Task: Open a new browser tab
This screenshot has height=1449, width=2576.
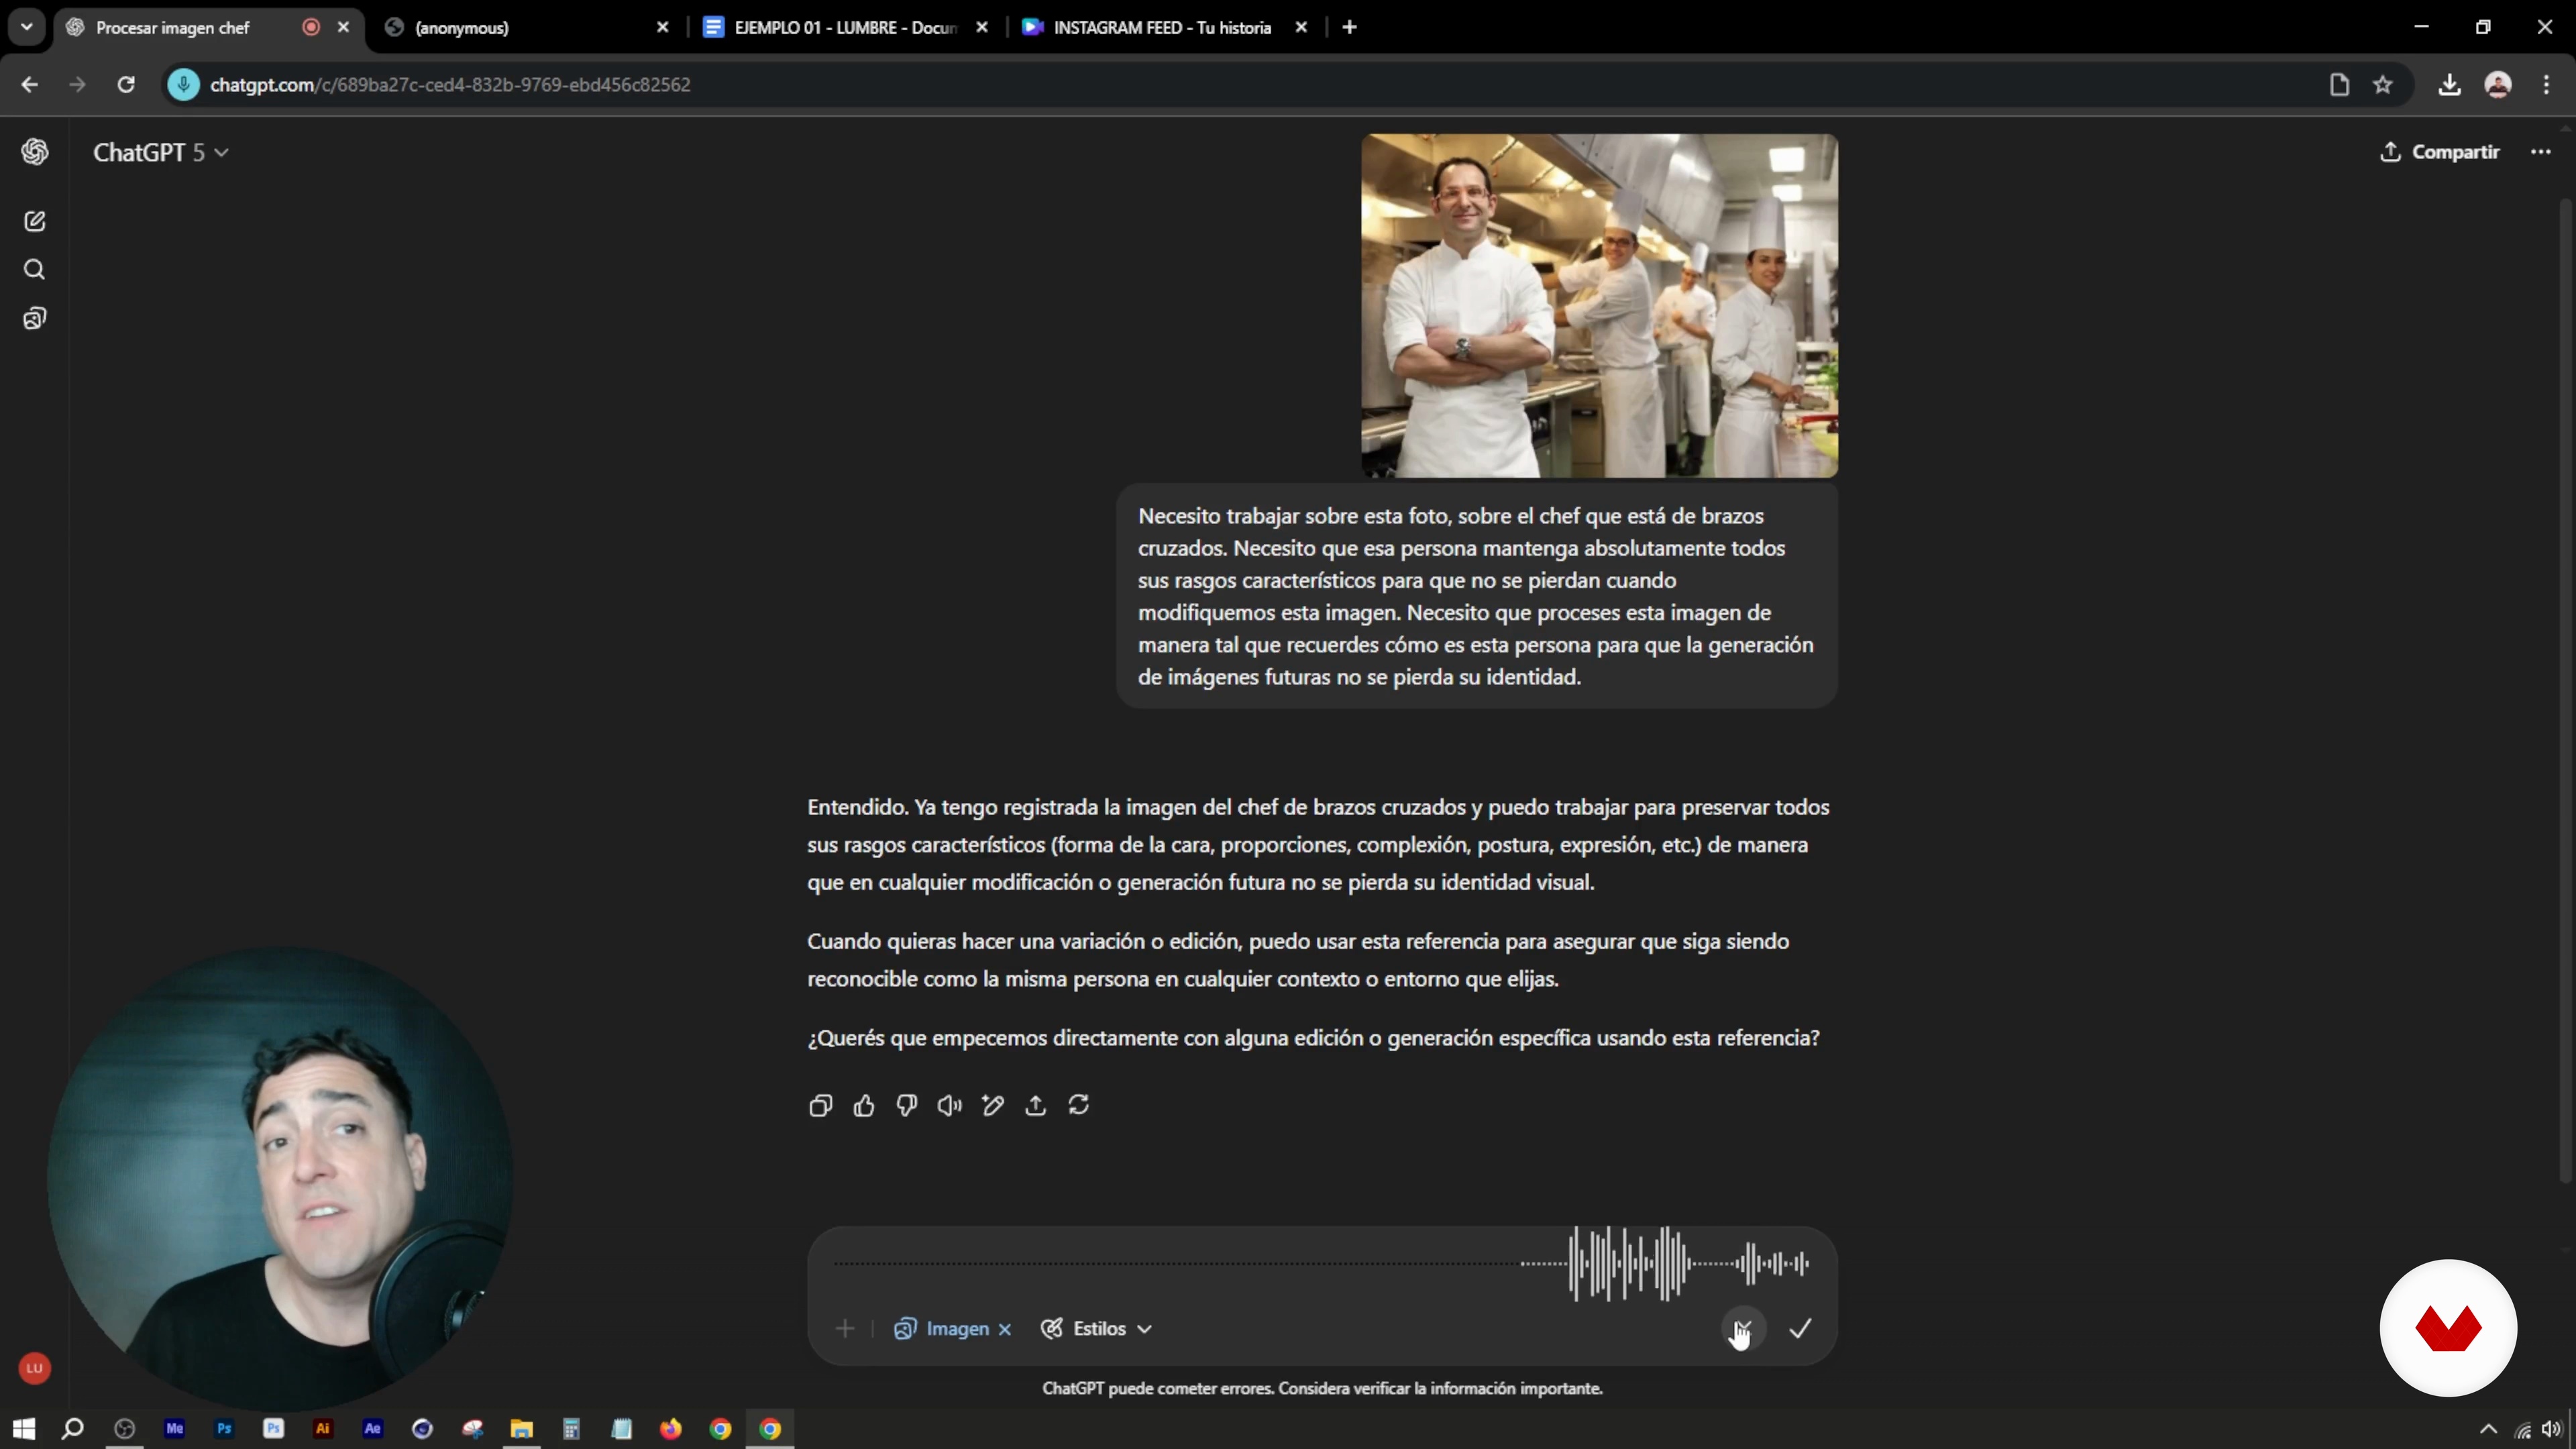Action: click(1350, 28)
